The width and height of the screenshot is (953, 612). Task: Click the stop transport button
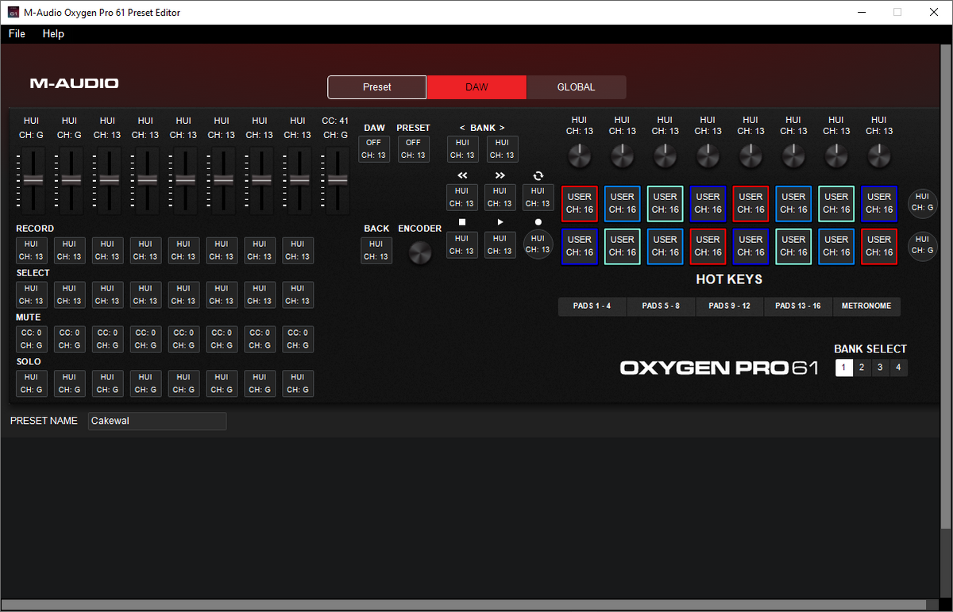461,244
